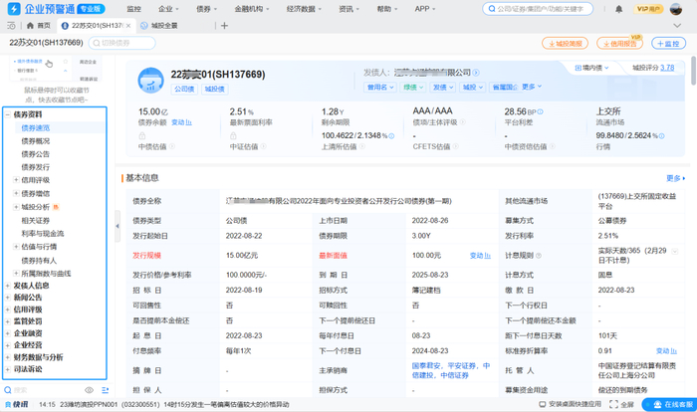Expand the 发债人信息 tree node
This screenshot has width=697, height=412.
(x=7, y=285)
